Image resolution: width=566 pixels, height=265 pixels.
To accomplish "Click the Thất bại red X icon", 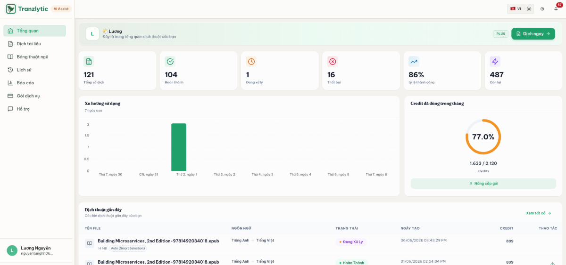I will click(333, 62).
